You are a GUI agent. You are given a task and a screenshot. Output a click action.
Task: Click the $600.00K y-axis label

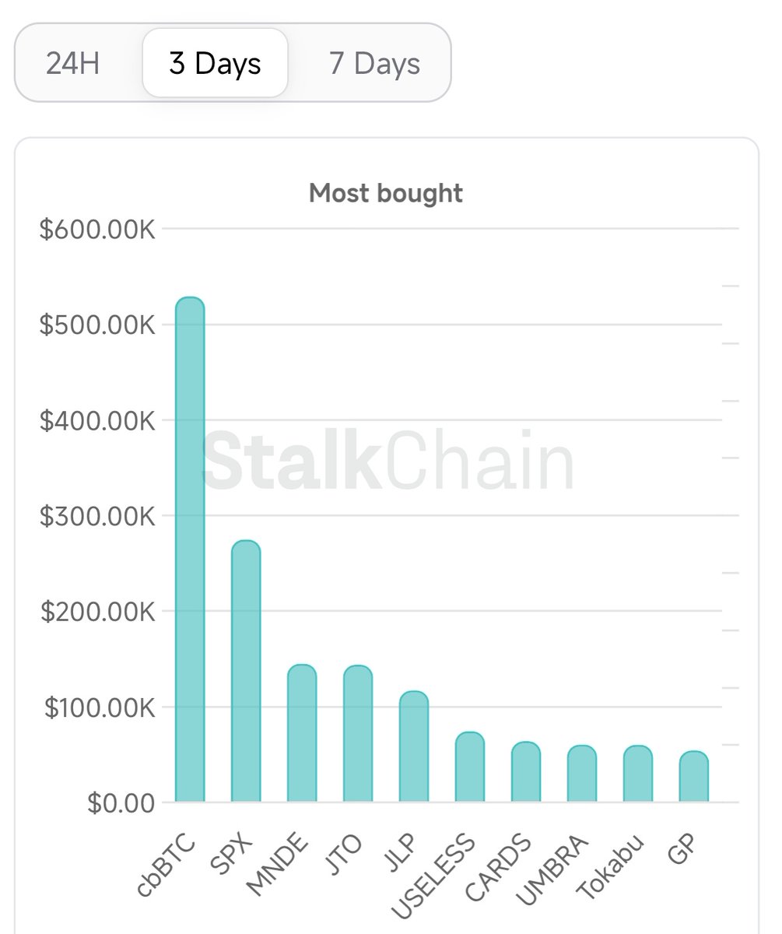pyautogui.click(x=97, y=230)
